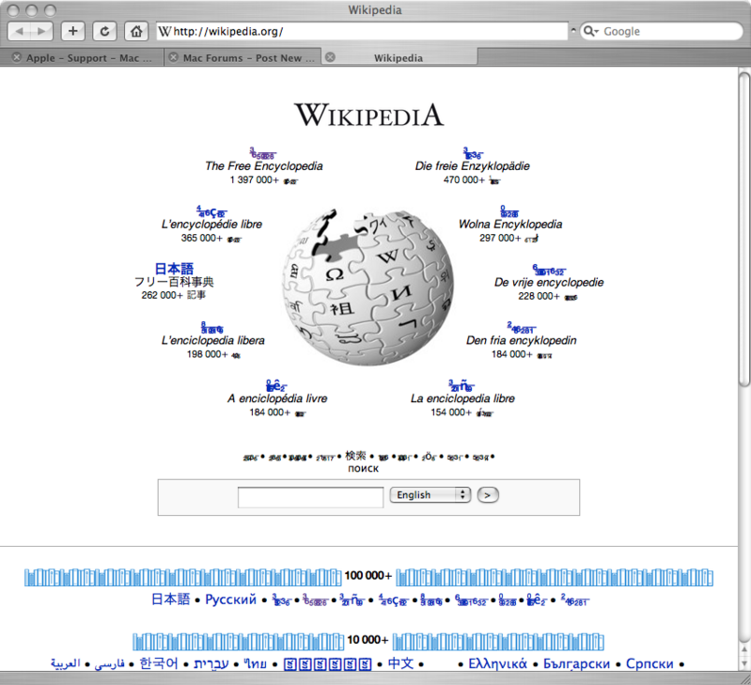Open the Arabic العربية link

pyautogui.click(x=65, y=663)
